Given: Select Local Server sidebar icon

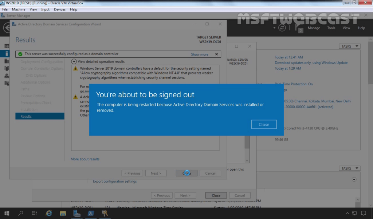Looking at the screenshot, I should pos(7,54).
